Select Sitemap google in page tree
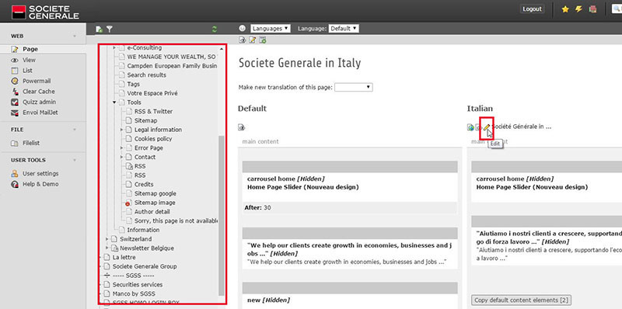This screenshot has height=309, width=622. (155, 193)
